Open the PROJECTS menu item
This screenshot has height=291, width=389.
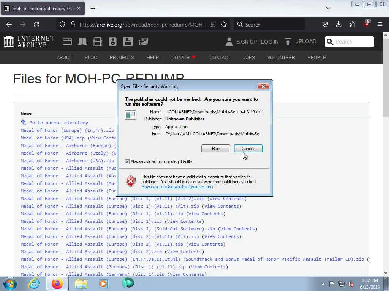tap(122, 58)
